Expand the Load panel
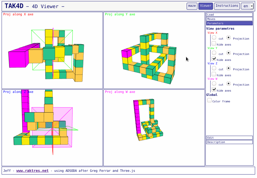The image size is (257, 178). [x=229, y=15]
